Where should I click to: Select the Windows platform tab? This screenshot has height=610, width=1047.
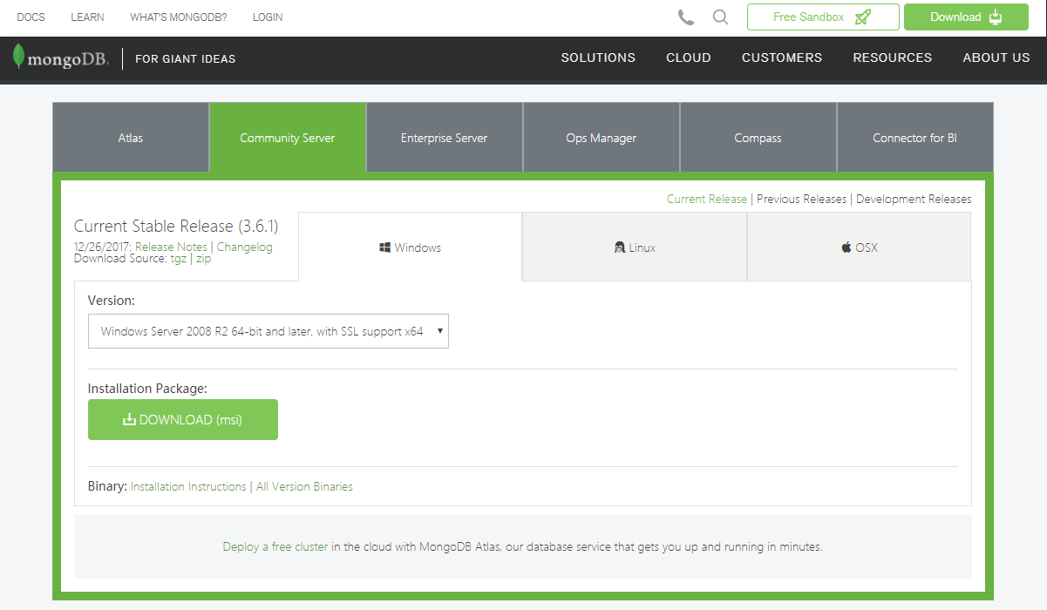tap(411, 247)
